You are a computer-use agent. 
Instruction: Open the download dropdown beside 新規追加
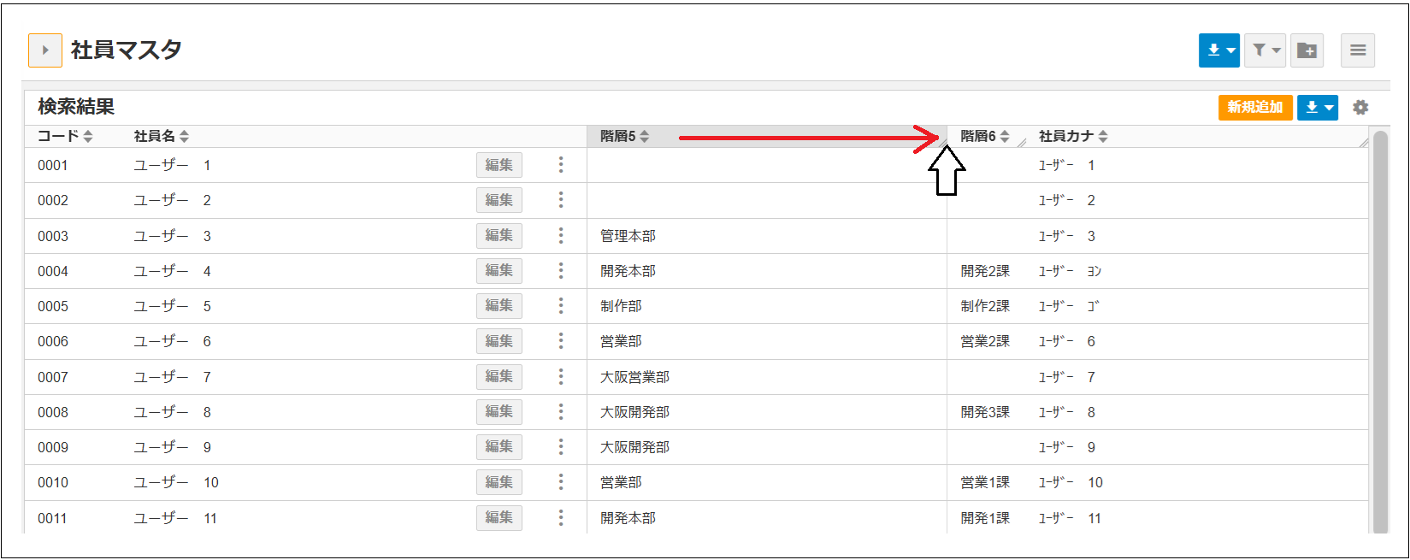click(x=1318, y=108)
